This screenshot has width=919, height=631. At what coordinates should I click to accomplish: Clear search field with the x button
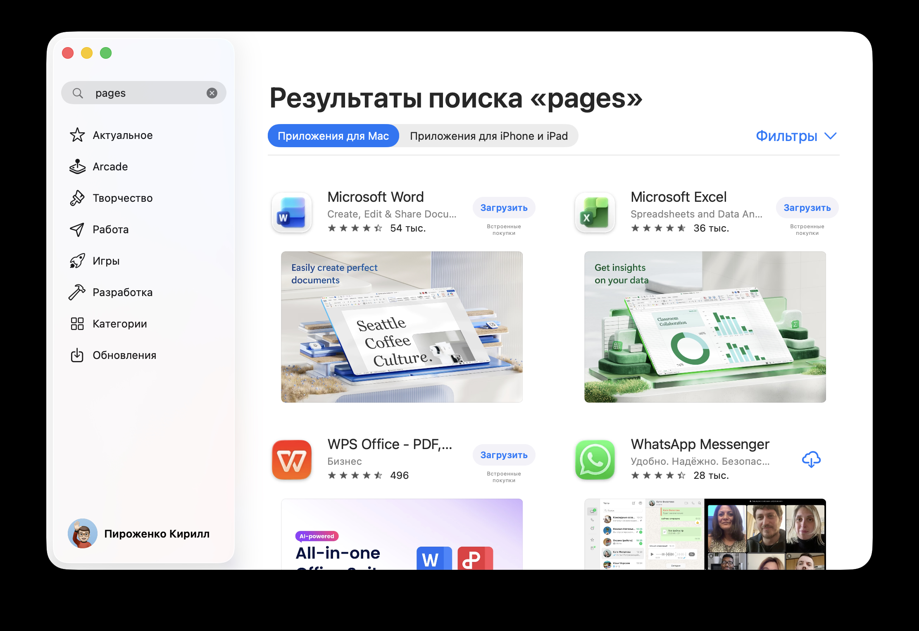(x=212, y=93)
